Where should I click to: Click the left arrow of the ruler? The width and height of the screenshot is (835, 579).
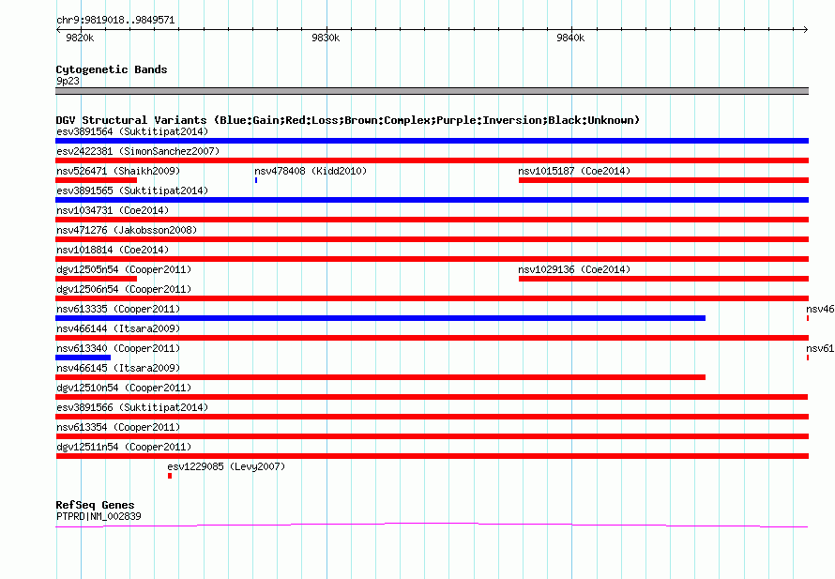pos(58,29)
